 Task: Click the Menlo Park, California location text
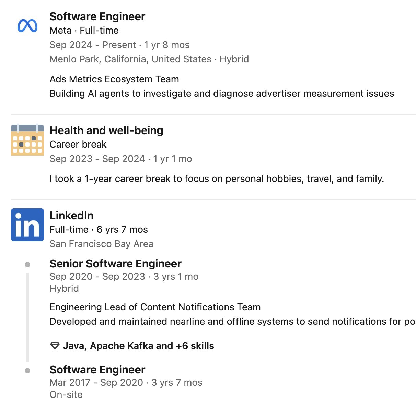click(x=130, y=59)
